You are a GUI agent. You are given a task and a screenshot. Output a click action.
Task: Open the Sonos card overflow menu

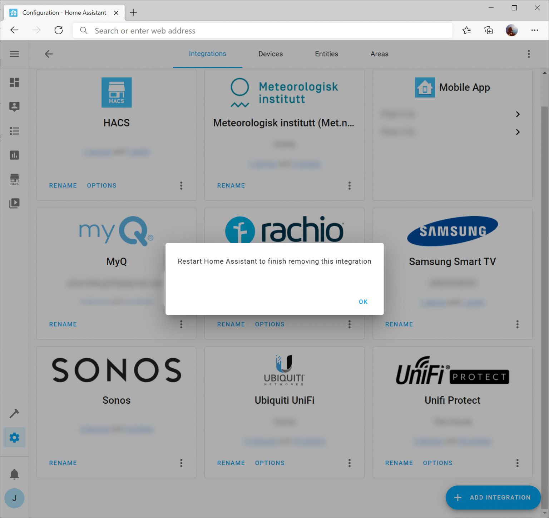(x=181, y=463)
